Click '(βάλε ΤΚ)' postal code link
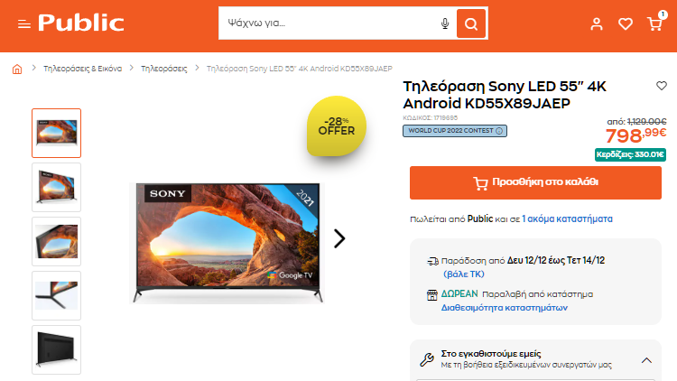The image size is (677, 381). pyautogui.click(x=464, y=274)
